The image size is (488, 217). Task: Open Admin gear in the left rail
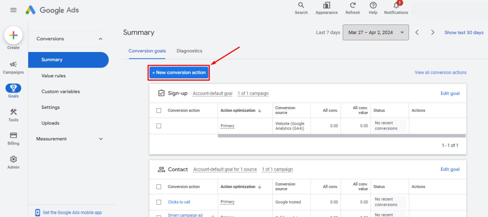[13, 162]
